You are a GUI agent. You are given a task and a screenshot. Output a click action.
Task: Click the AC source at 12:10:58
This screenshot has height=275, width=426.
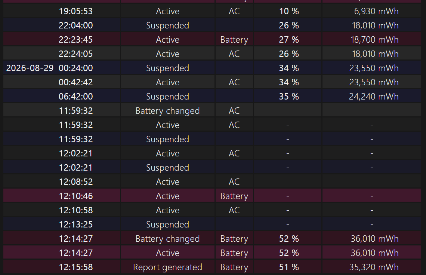point(234,210)
